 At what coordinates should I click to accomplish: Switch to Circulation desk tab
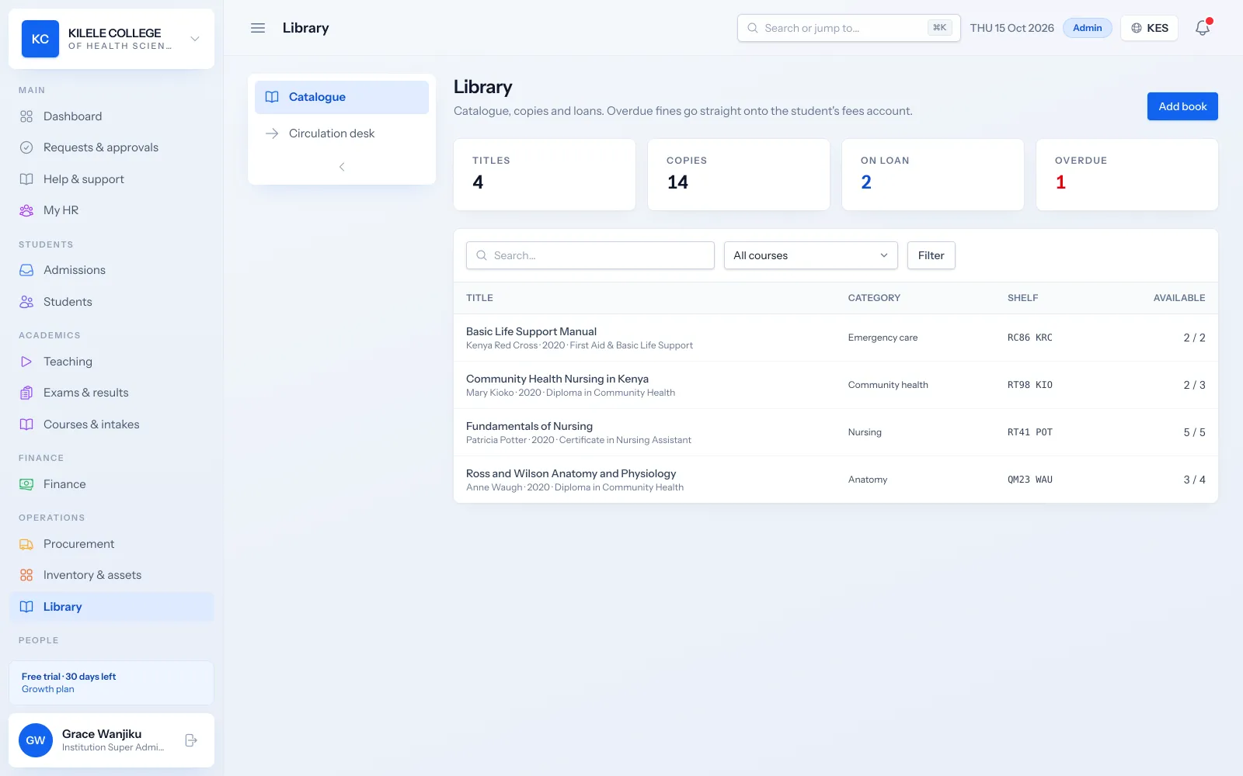click(x=342, y=133)
